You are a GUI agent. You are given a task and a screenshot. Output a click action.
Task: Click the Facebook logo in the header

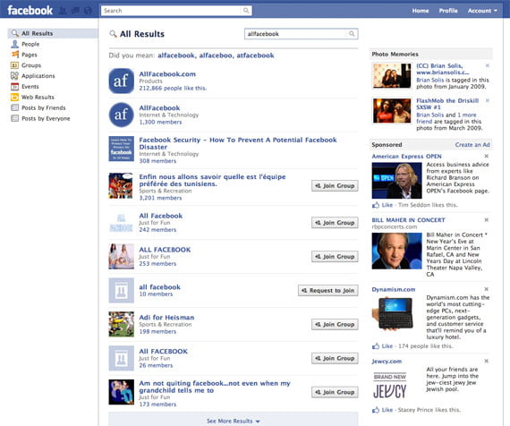(30, 11)
